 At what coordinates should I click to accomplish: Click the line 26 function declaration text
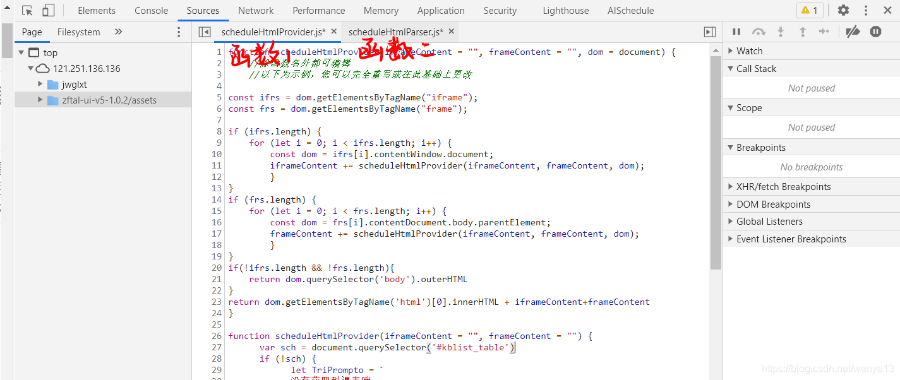(x=410, y=336)
